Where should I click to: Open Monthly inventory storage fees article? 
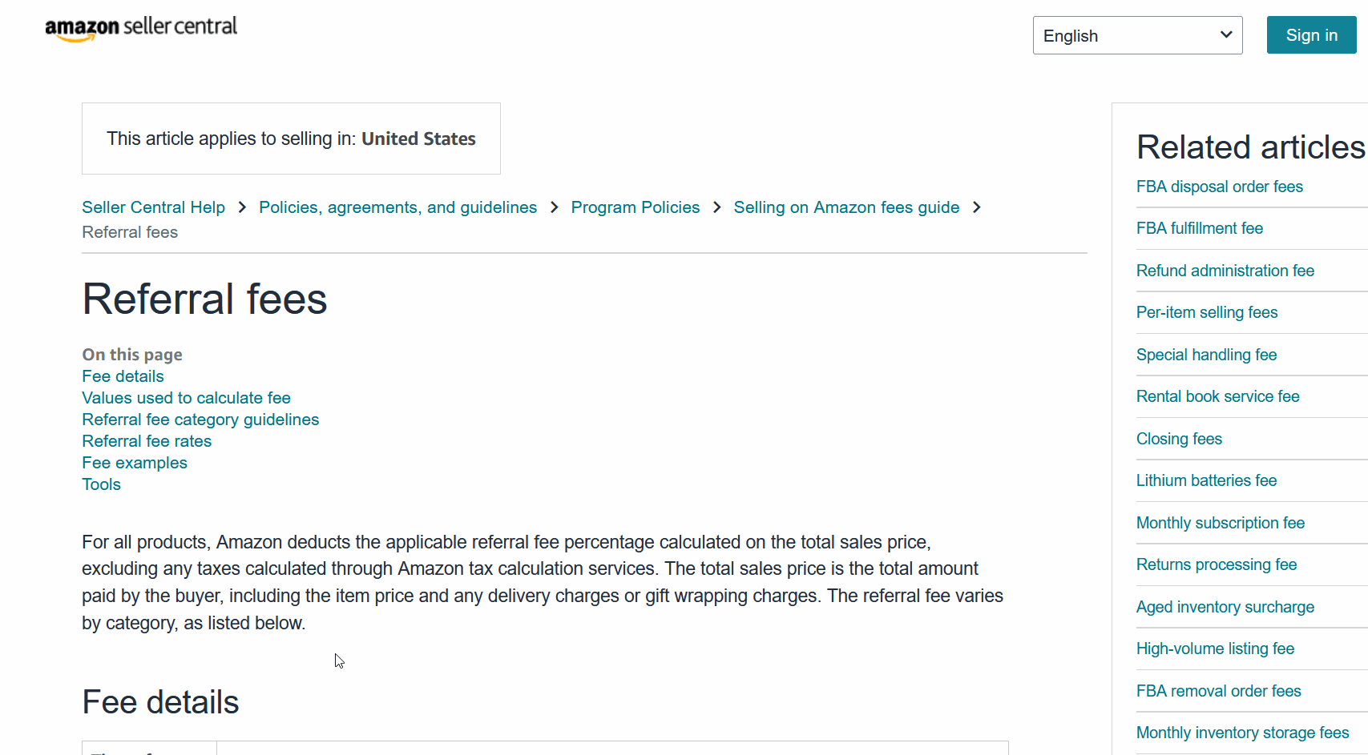tap(1242, 733)
